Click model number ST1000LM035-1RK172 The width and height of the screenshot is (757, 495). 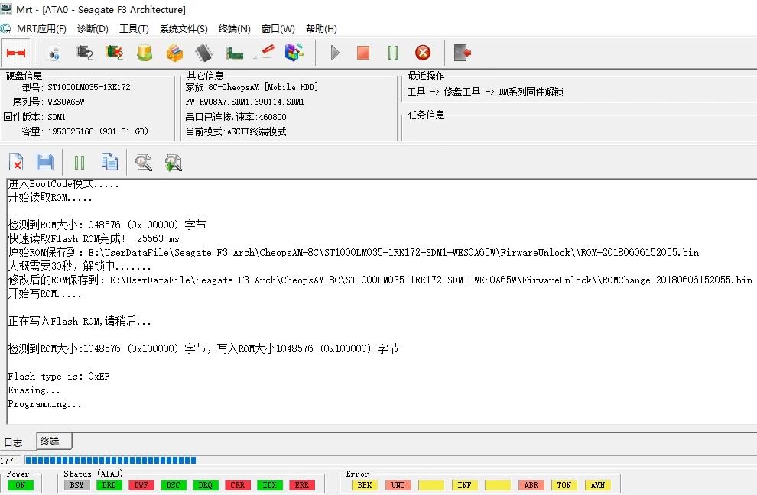(x=89, y=87)
